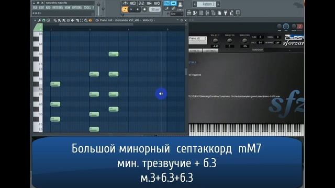
Task: Open the Velocity target control breadcrumb
Action: (148, 20)
